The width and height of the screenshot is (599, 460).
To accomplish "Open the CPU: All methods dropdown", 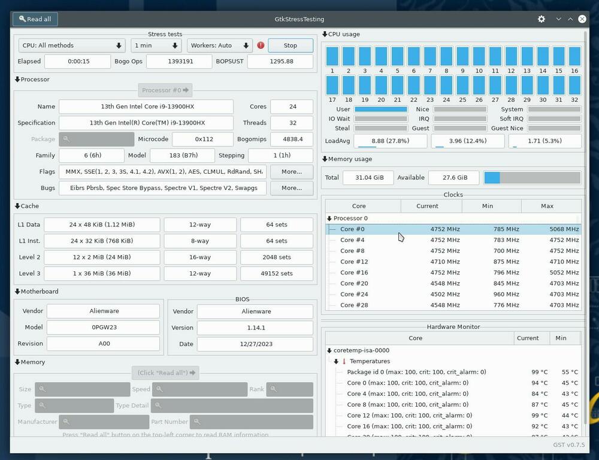I will point(71,45).
